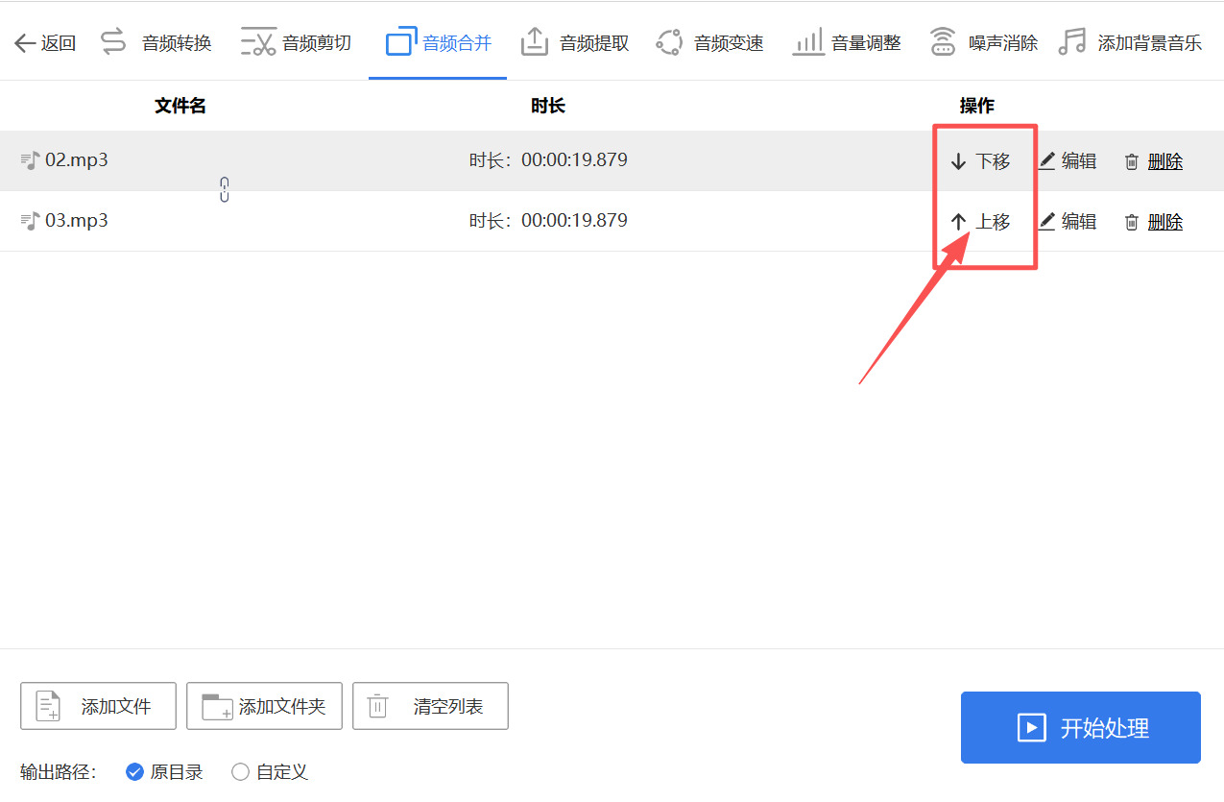Image resolution: width=1224 pixels, height=802 pixels.
Task: Edit 02.mp3 using the pencil icon
Action: [1047, 160]
